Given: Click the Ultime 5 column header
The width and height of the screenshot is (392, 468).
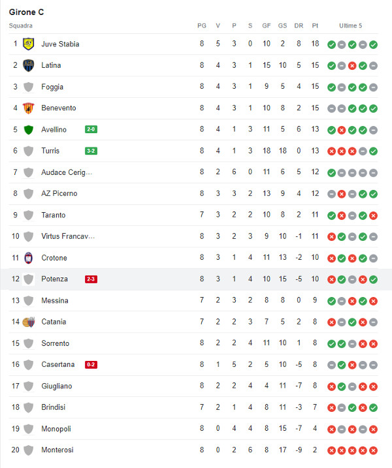Looking at the screenshot, I should [x=350, y=25].
